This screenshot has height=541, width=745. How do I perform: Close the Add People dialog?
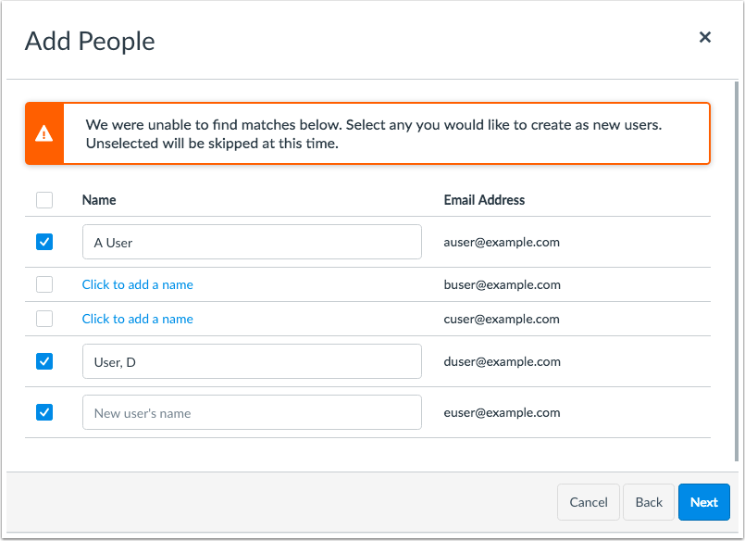pyautogui.click(x=704, y=37)
